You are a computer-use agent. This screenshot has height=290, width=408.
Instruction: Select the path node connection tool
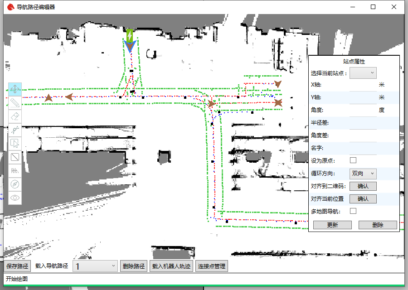click(x=15, y=130)
